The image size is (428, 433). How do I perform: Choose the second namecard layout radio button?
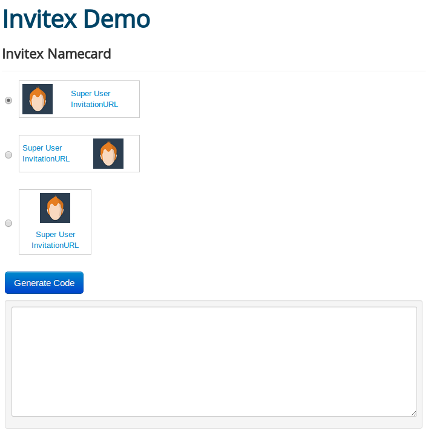(x=8, y=155)
